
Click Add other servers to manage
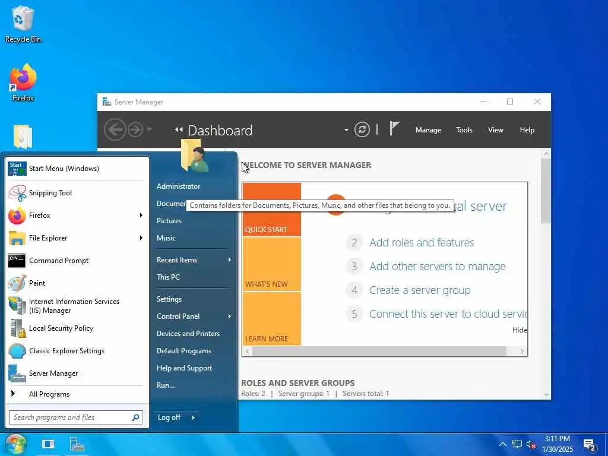click(x=438, y=267)
